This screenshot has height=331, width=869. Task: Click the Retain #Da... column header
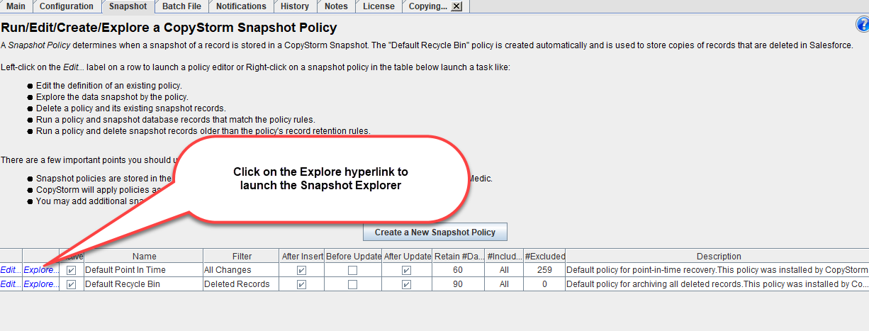pyautogui.click(x=458, y=256)
